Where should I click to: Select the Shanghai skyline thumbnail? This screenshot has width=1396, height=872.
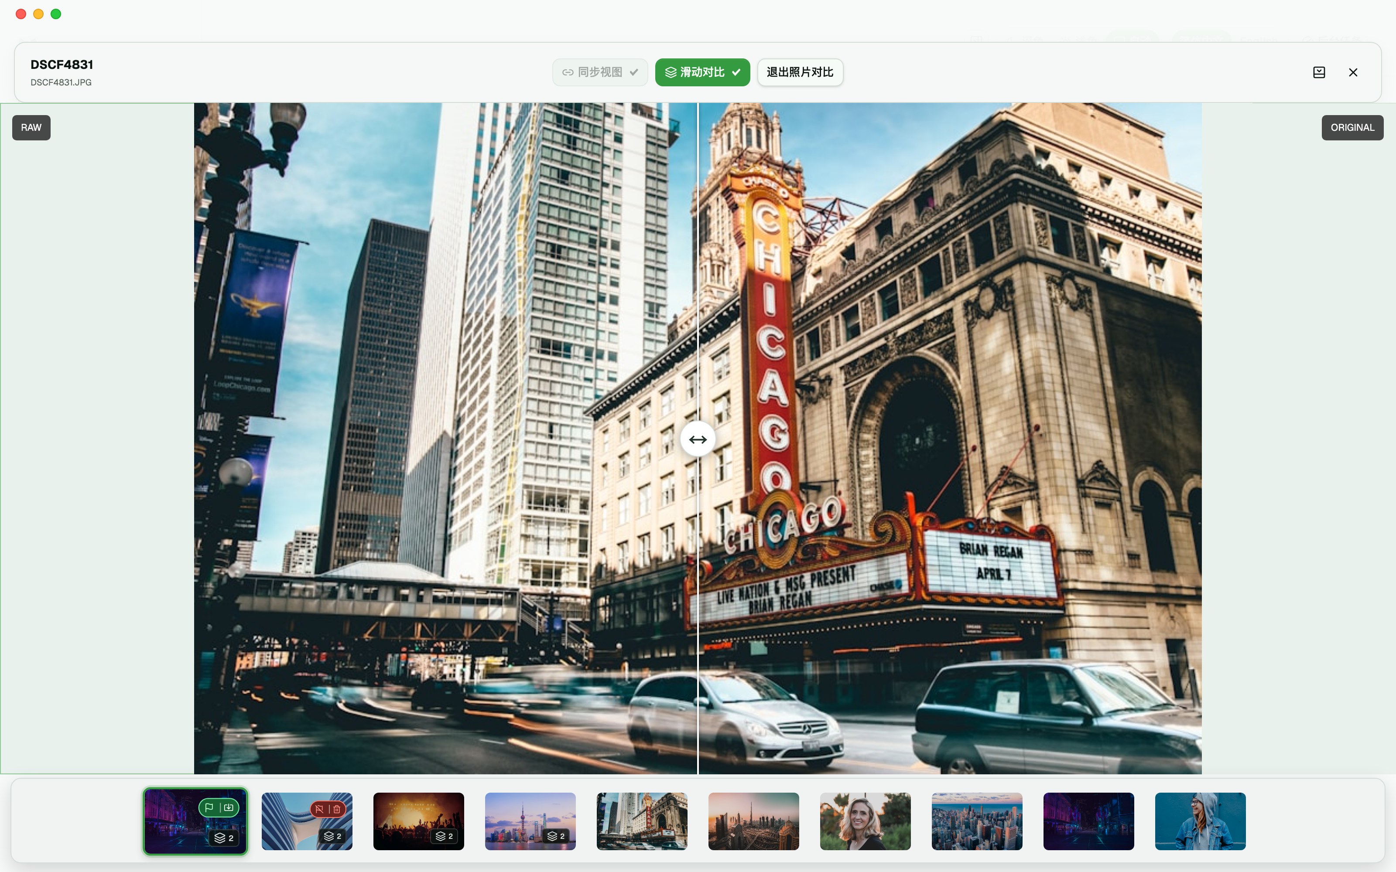coord(530,821)
